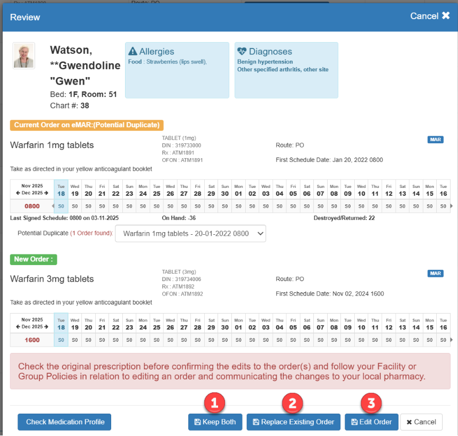Click the green New Order label

(34, 259)
